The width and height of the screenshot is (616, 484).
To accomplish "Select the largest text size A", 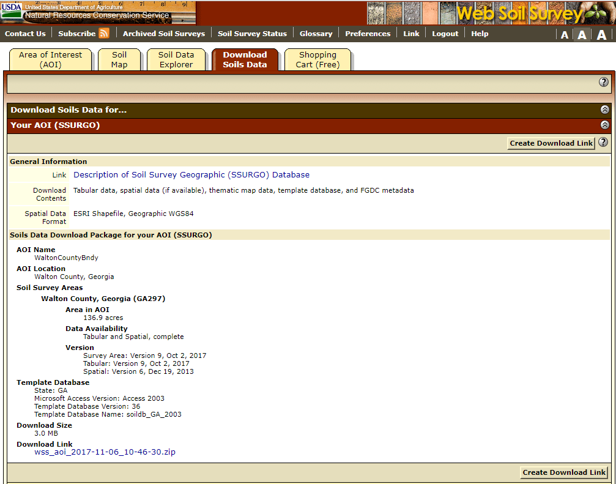I will tap(601, 35).
